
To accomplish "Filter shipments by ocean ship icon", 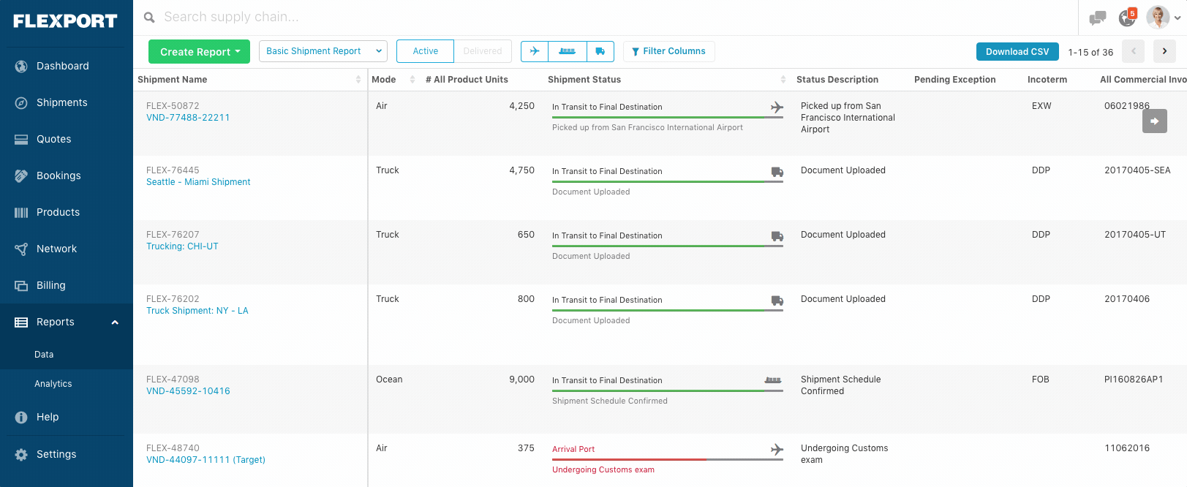I will [567, 51].
